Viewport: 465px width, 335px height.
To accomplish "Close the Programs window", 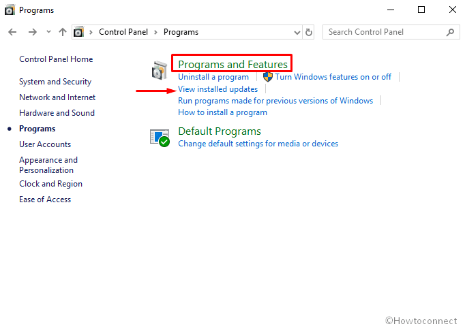I will tap(453, 10).
